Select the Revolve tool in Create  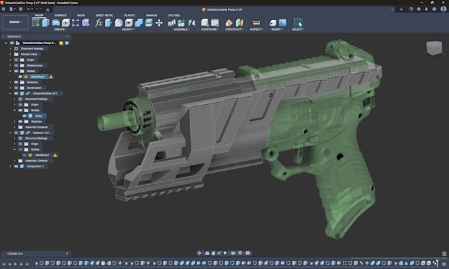click(x=55, y=22)
